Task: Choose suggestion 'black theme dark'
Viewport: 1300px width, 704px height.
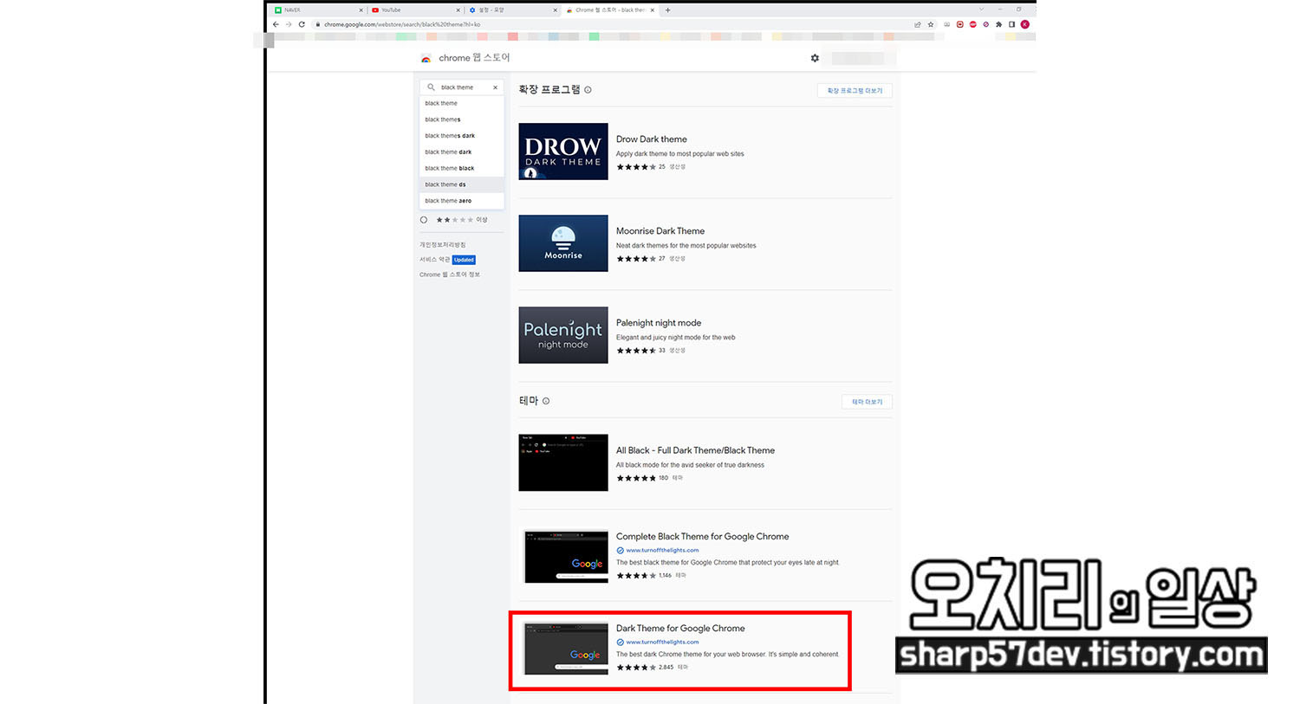Action: tap(462, 152)
